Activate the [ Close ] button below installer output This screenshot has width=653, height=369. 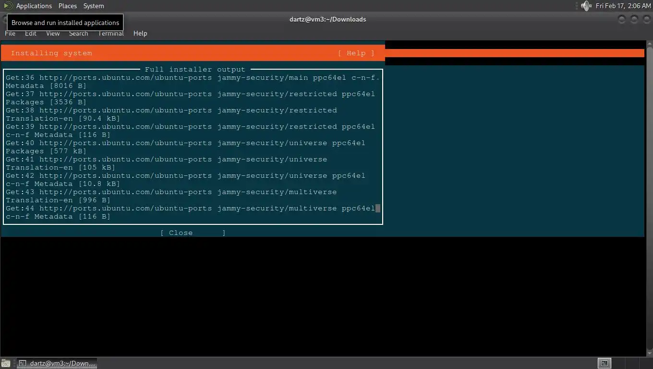point(193,233)
